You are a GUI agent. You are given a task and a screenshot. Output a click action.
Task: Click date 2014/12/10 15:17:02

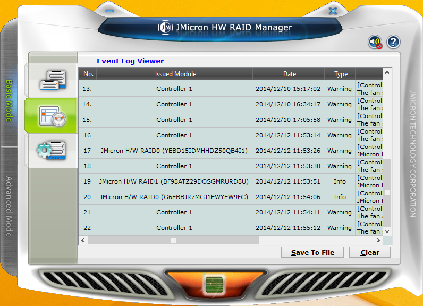[288, 89]
